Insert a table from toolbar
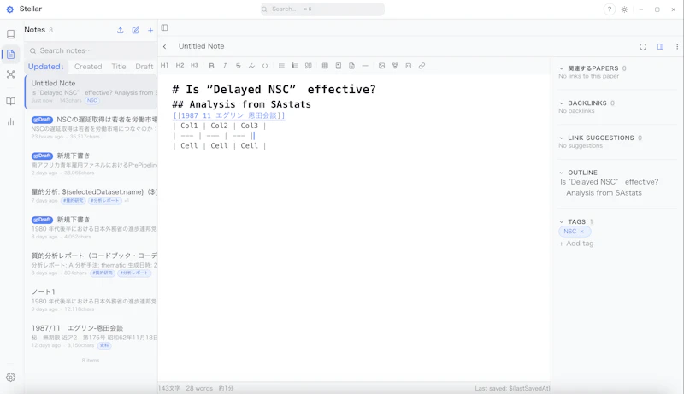This screenshot has width=684, height=394. click(x=325, y=66)
